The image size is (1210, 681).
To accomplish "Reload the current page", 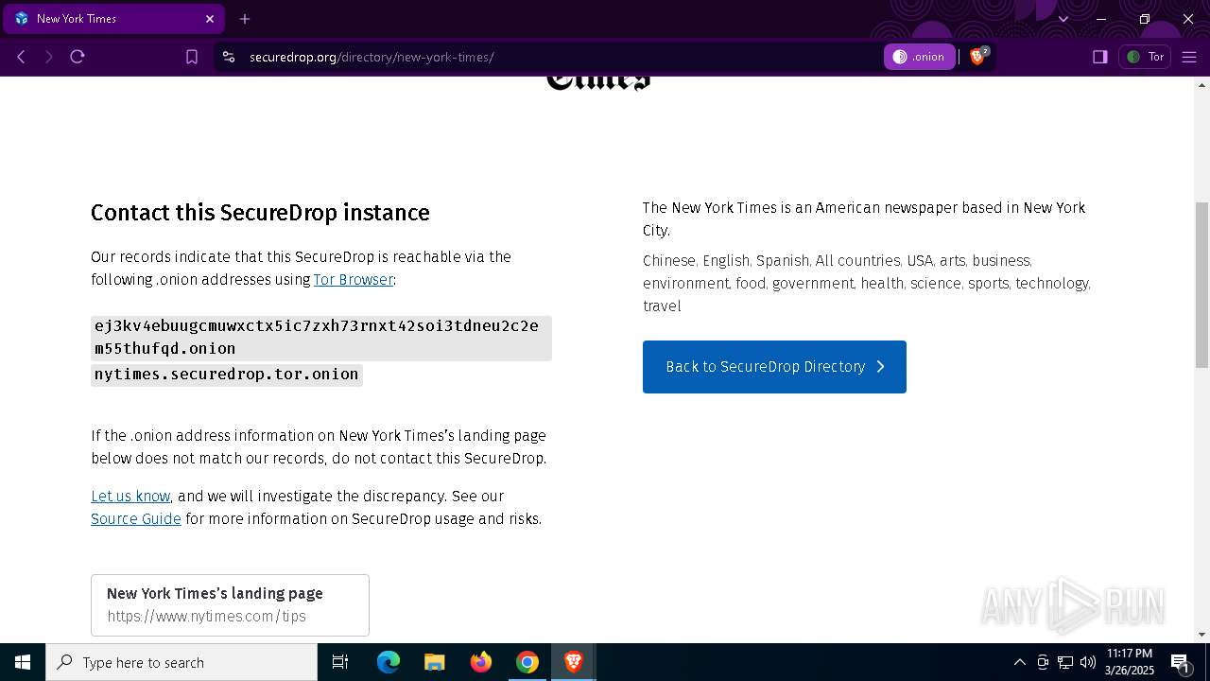I will 78,57.
